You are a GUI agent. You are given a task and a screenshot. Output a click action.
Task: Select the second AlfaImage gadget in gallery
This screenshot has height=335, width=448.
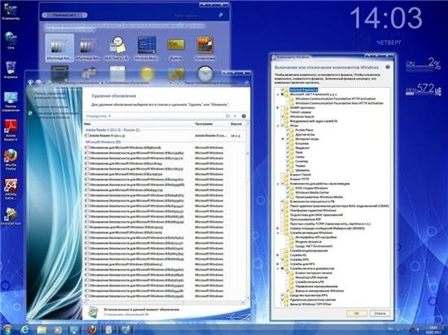(88, 48)
